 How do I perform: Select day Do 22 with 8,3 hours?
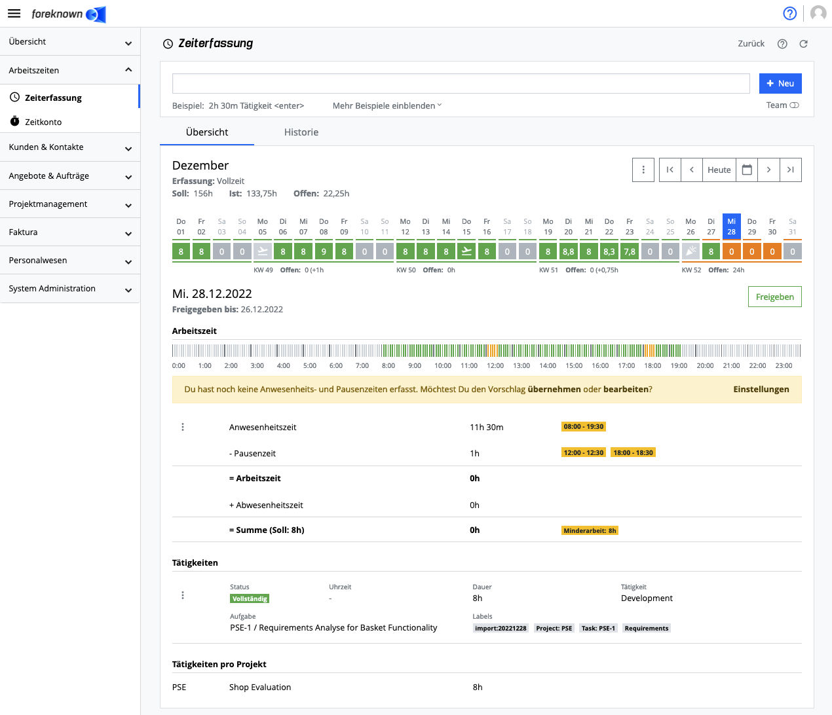(x=609, y=251)
